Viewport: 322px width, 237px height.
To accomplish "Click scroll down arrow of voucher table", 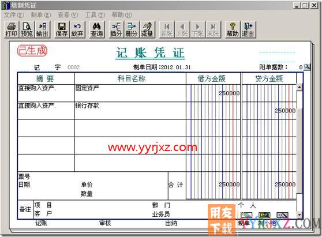I will click(x=299, y=215).
